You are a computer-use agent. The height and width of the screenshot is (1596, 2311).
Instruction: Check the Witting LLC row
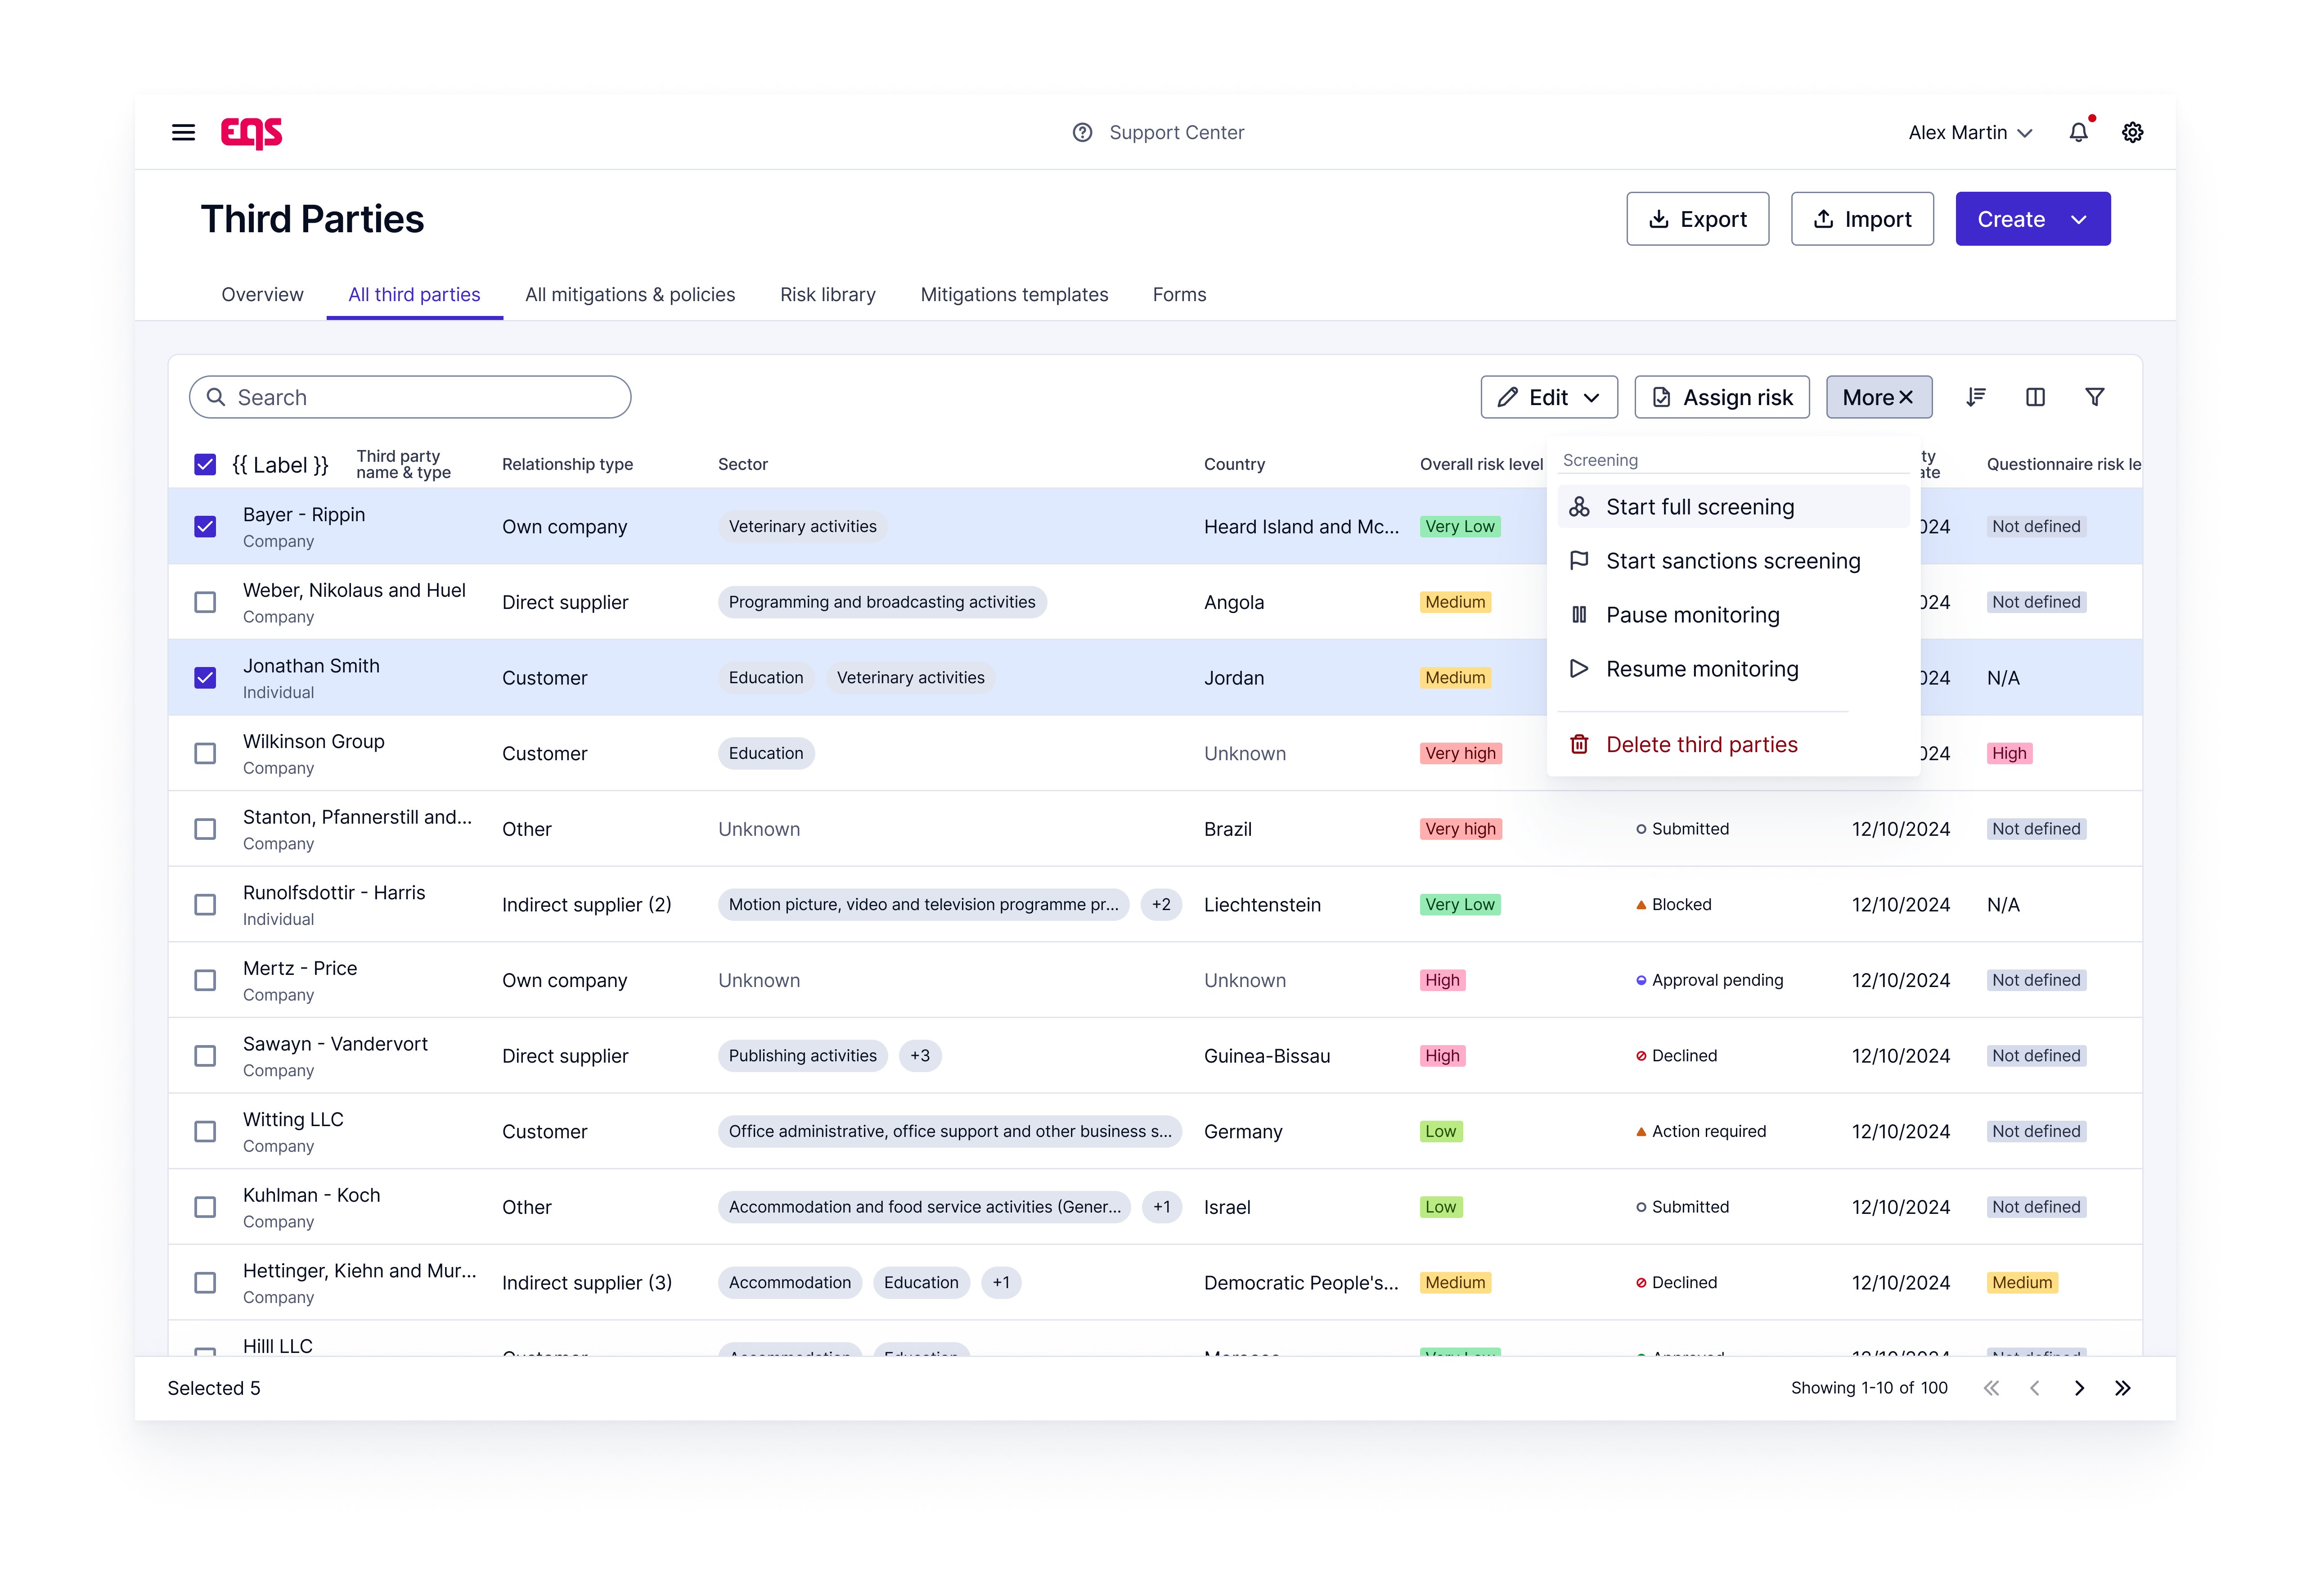205,1131
